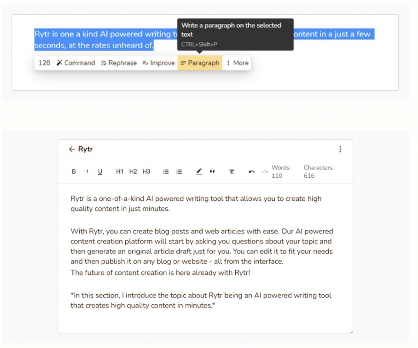Insert a numbered list
Image resolution: width=418 pixels, height=348 pixels.
179,172
